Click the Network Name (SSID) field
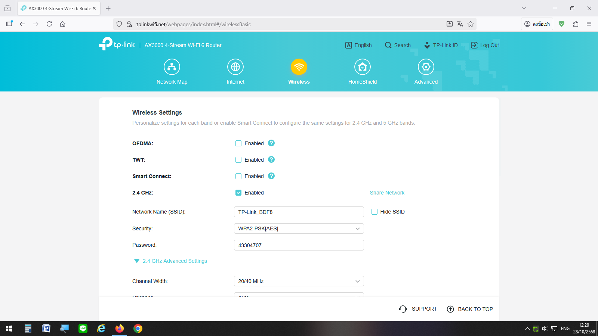 point(299,212)
